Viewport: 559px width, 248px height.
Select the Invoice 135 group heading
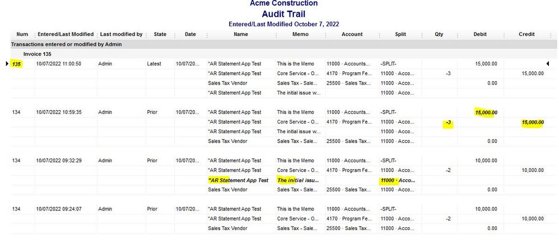point(38,54)
